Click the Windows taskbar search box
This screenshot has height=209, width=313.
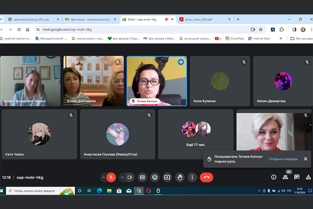(41, 191)
